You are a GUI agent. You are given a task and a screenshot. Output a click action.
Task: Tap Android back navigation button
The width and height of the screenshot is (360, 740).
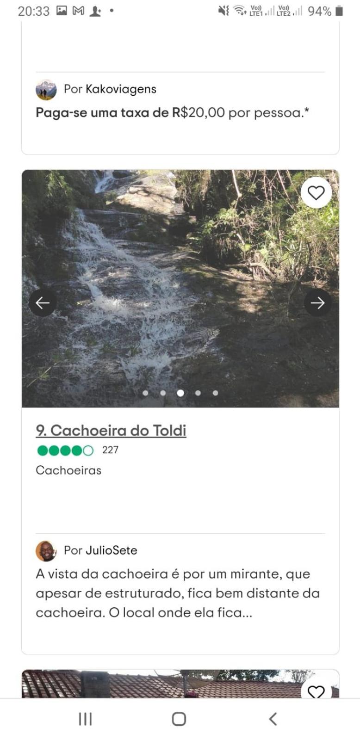pos(273,719)
